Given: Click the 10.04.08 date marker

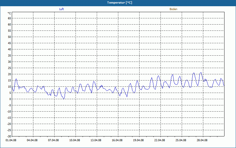Looking at the screenshot, I should pyautogui.click(x=76, y=140).
